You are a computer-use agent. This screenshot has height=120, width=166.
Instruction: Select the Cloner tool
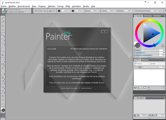pos(3,78)
